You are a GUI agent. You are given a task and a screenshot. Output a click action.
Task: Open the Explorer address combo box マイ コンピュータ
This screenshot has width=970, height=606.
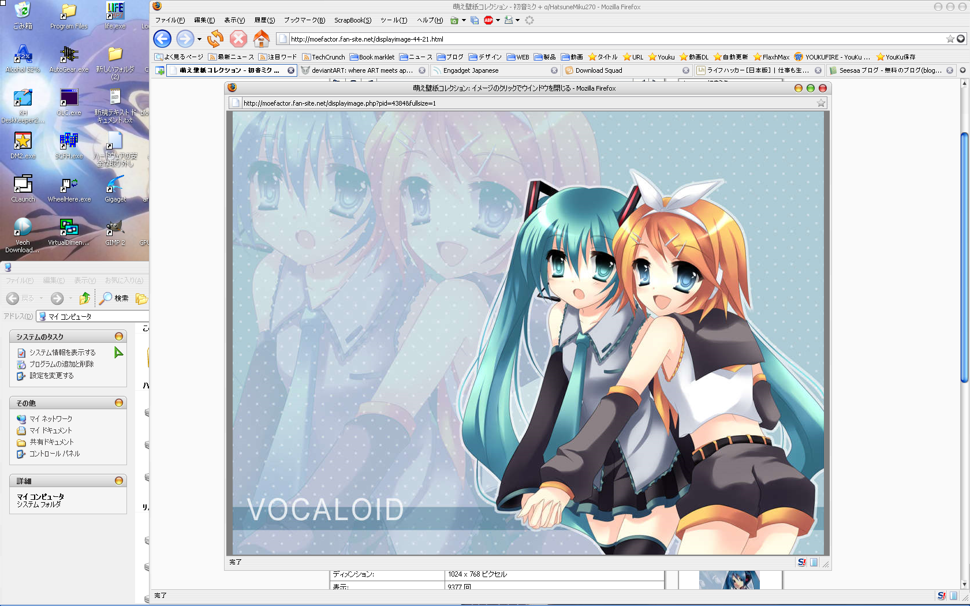(x=92, y=316)
